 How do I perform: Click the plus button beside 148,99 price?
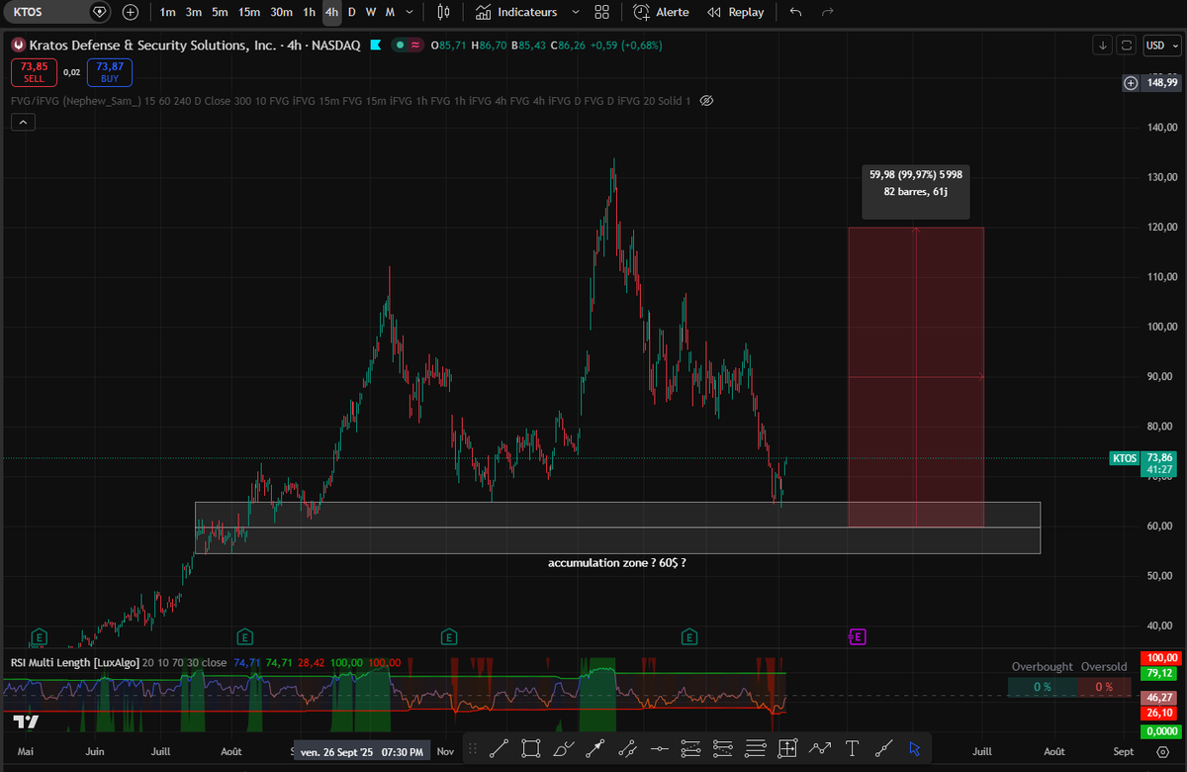coord(1131,83)
